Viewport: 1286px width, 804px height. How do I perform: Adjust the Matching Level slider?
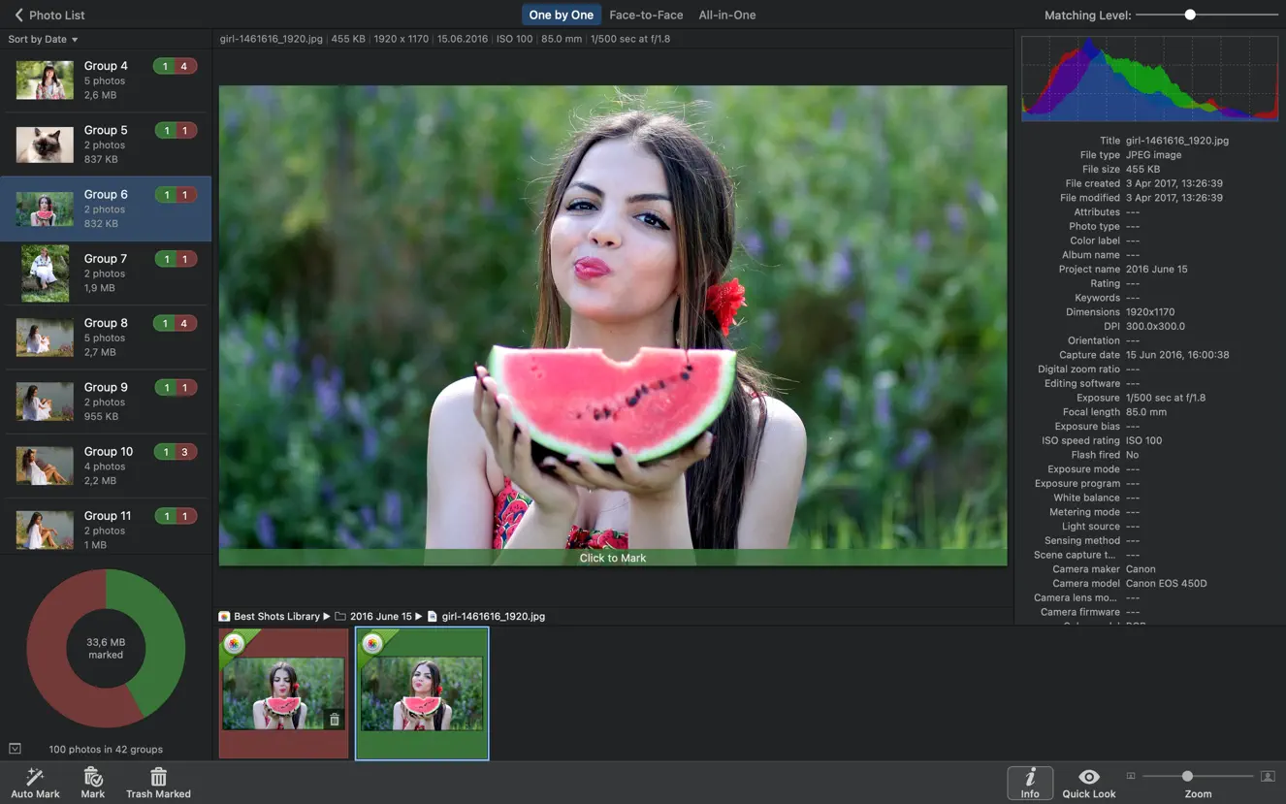pyautogui.click(x=1190, y=15)
